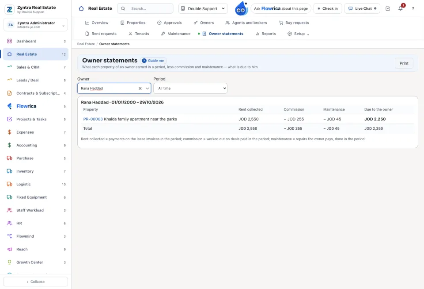Click the Real Estate house icon in header
Image resolution: width=424 pixels, height=289 pixels.
click(81, 8)
